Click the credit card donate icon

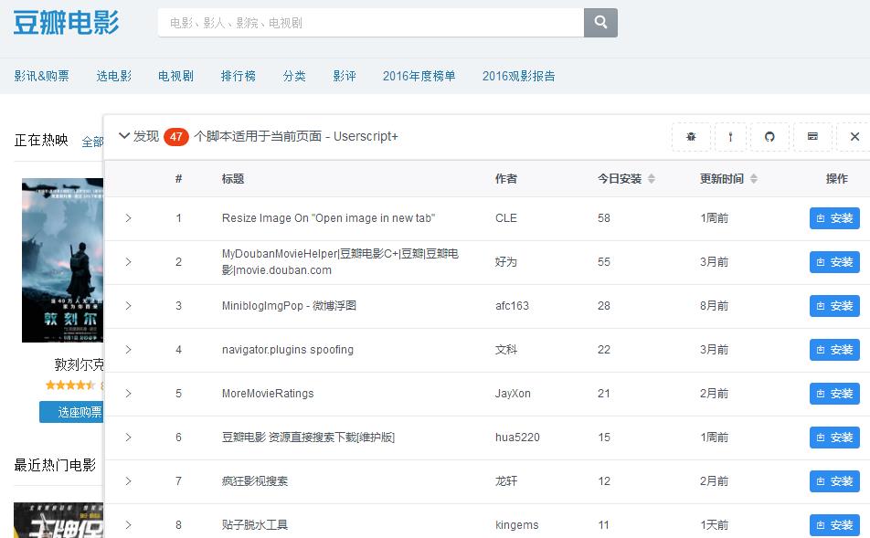pyautogui.click(x=812, y=137)
